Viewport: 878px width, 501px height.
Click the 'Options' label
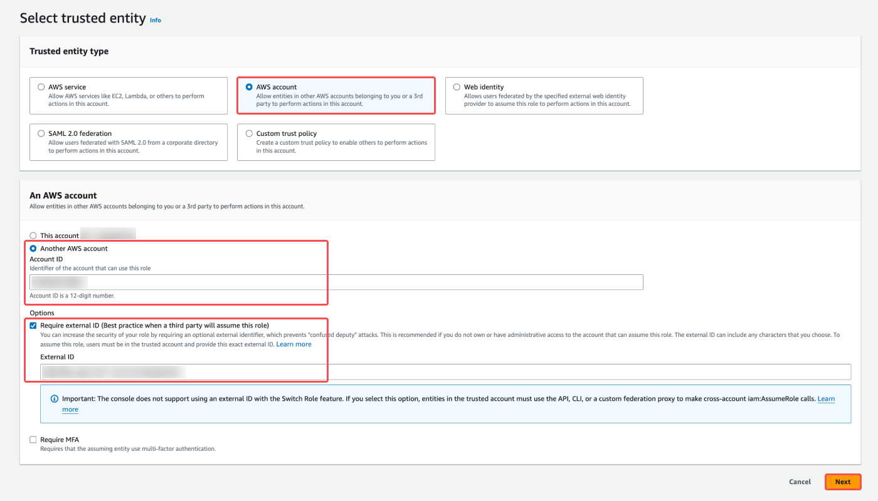pyautogui.click(x=42, y=313)
